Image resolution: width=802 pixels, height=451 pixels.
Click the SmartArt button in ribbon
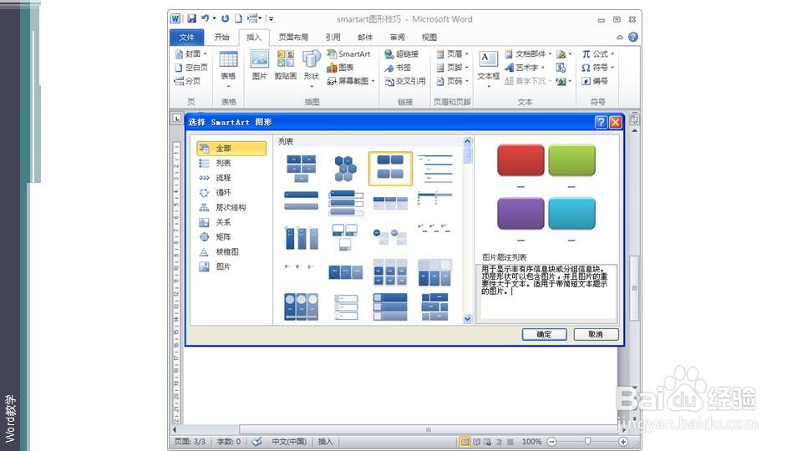[x=348, y=53]
